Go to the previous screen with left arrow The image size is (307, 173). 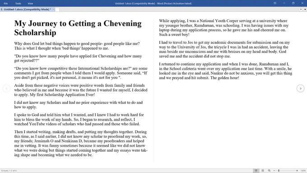click(x=6, y=89)
